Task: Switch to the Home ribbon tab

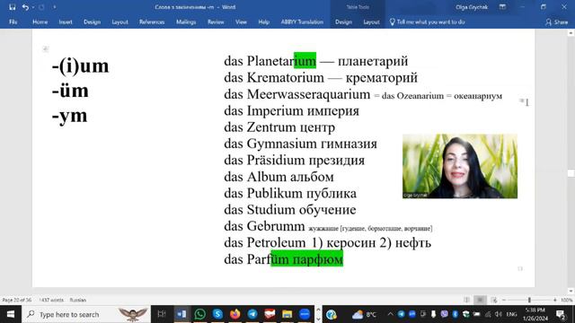Action: tap(40, 22)
